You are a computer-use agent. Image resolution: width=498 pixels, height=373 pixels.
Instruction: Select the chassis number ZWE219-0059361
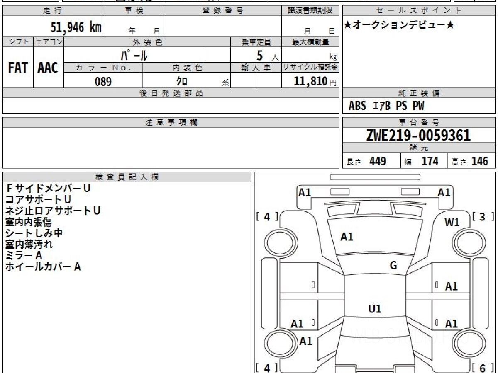tap(418, 136)
